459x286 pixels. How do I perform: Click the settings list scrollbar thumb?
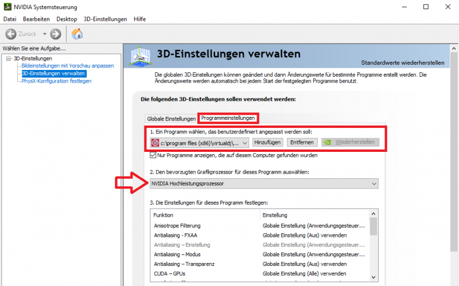374,226
